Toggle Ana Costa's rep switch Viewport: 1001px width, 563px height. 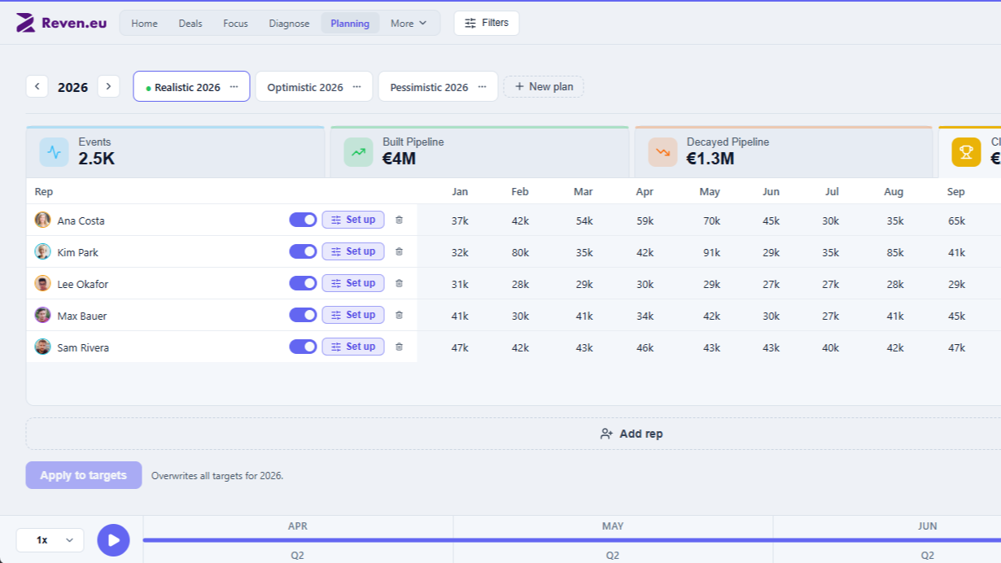tap(303, 220)
